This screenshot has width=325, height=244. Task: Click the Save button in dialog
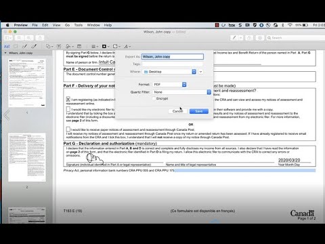point(199,111)
